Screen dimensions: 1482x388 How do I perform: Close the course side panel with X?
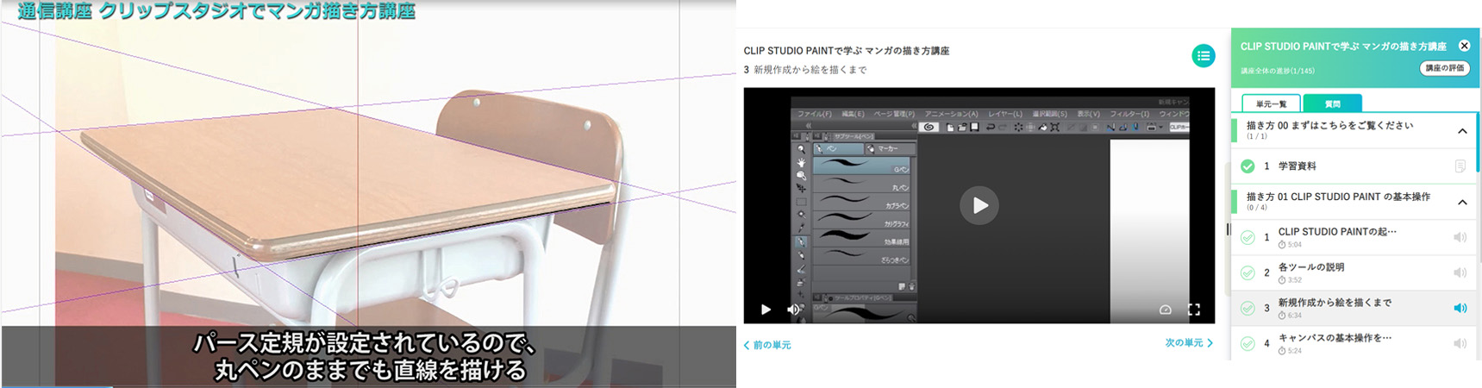point(1464,46)
